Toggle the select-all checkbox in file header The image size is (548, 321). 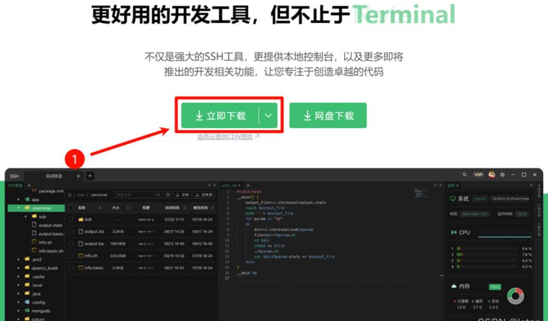coord(71,207)
